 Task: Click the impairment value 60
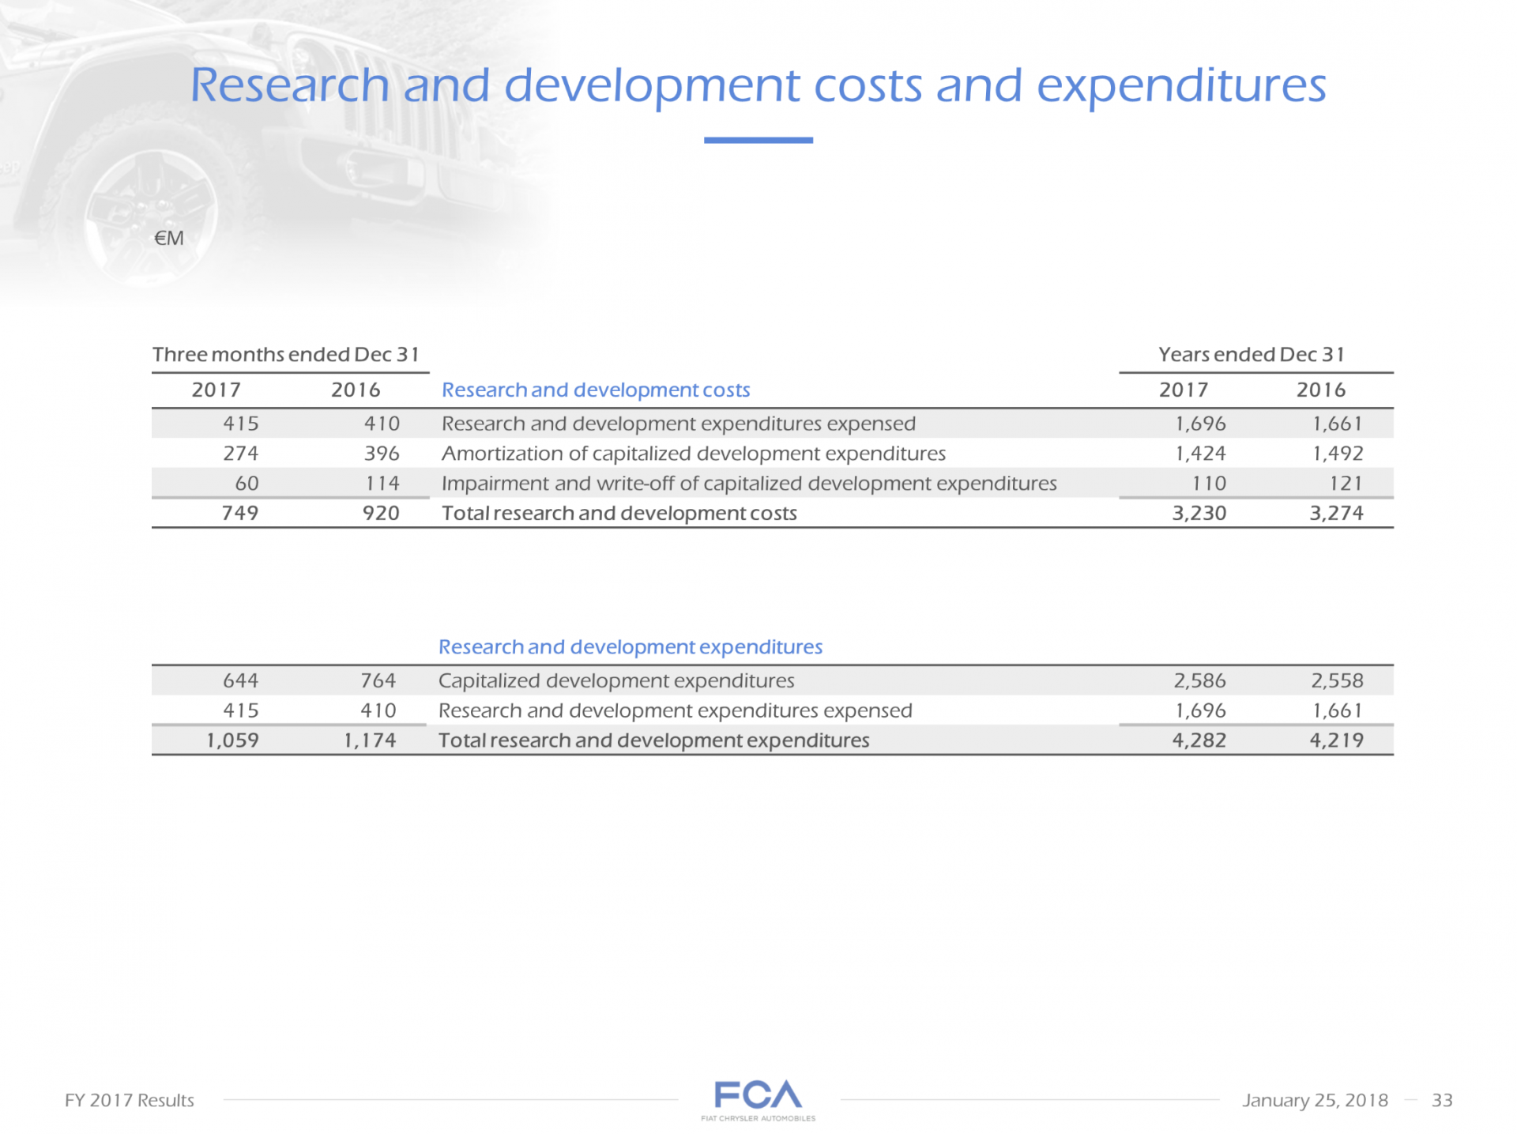(x=247, y=483)
